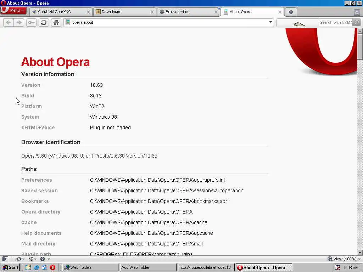Switch to Web Folders taskbar window
The width and height of the screenshot is (363, 272).
tap(90, 267)
